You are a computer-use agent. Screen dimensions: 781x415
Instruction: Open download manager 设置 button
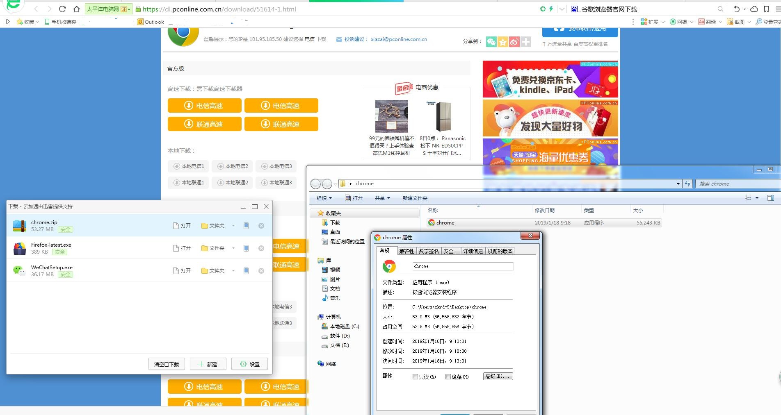(x=249, y=364)
